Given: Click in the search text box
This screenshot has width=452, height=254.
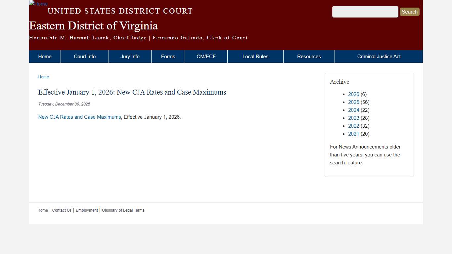Looking at the screenshot, I should (x=365, y=12).
